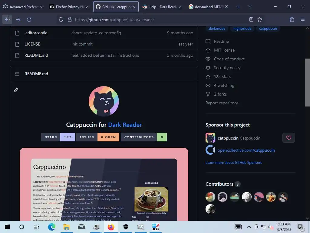Open the LICENSE file

pyautogui.click(x=32, y=44)
